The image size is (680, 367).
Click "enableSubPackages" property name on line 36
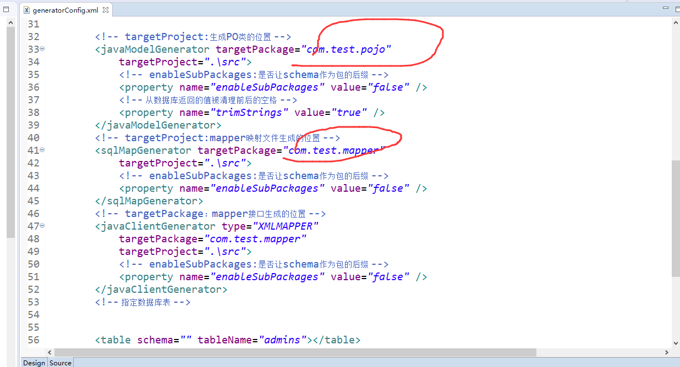point(267,87)
